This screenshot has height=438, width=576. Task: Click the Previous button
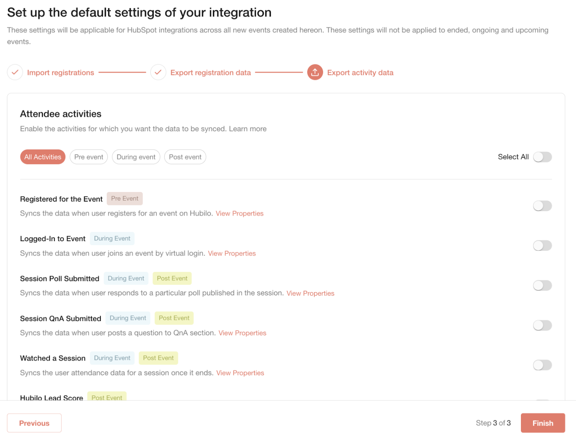(x=34, y=423)
